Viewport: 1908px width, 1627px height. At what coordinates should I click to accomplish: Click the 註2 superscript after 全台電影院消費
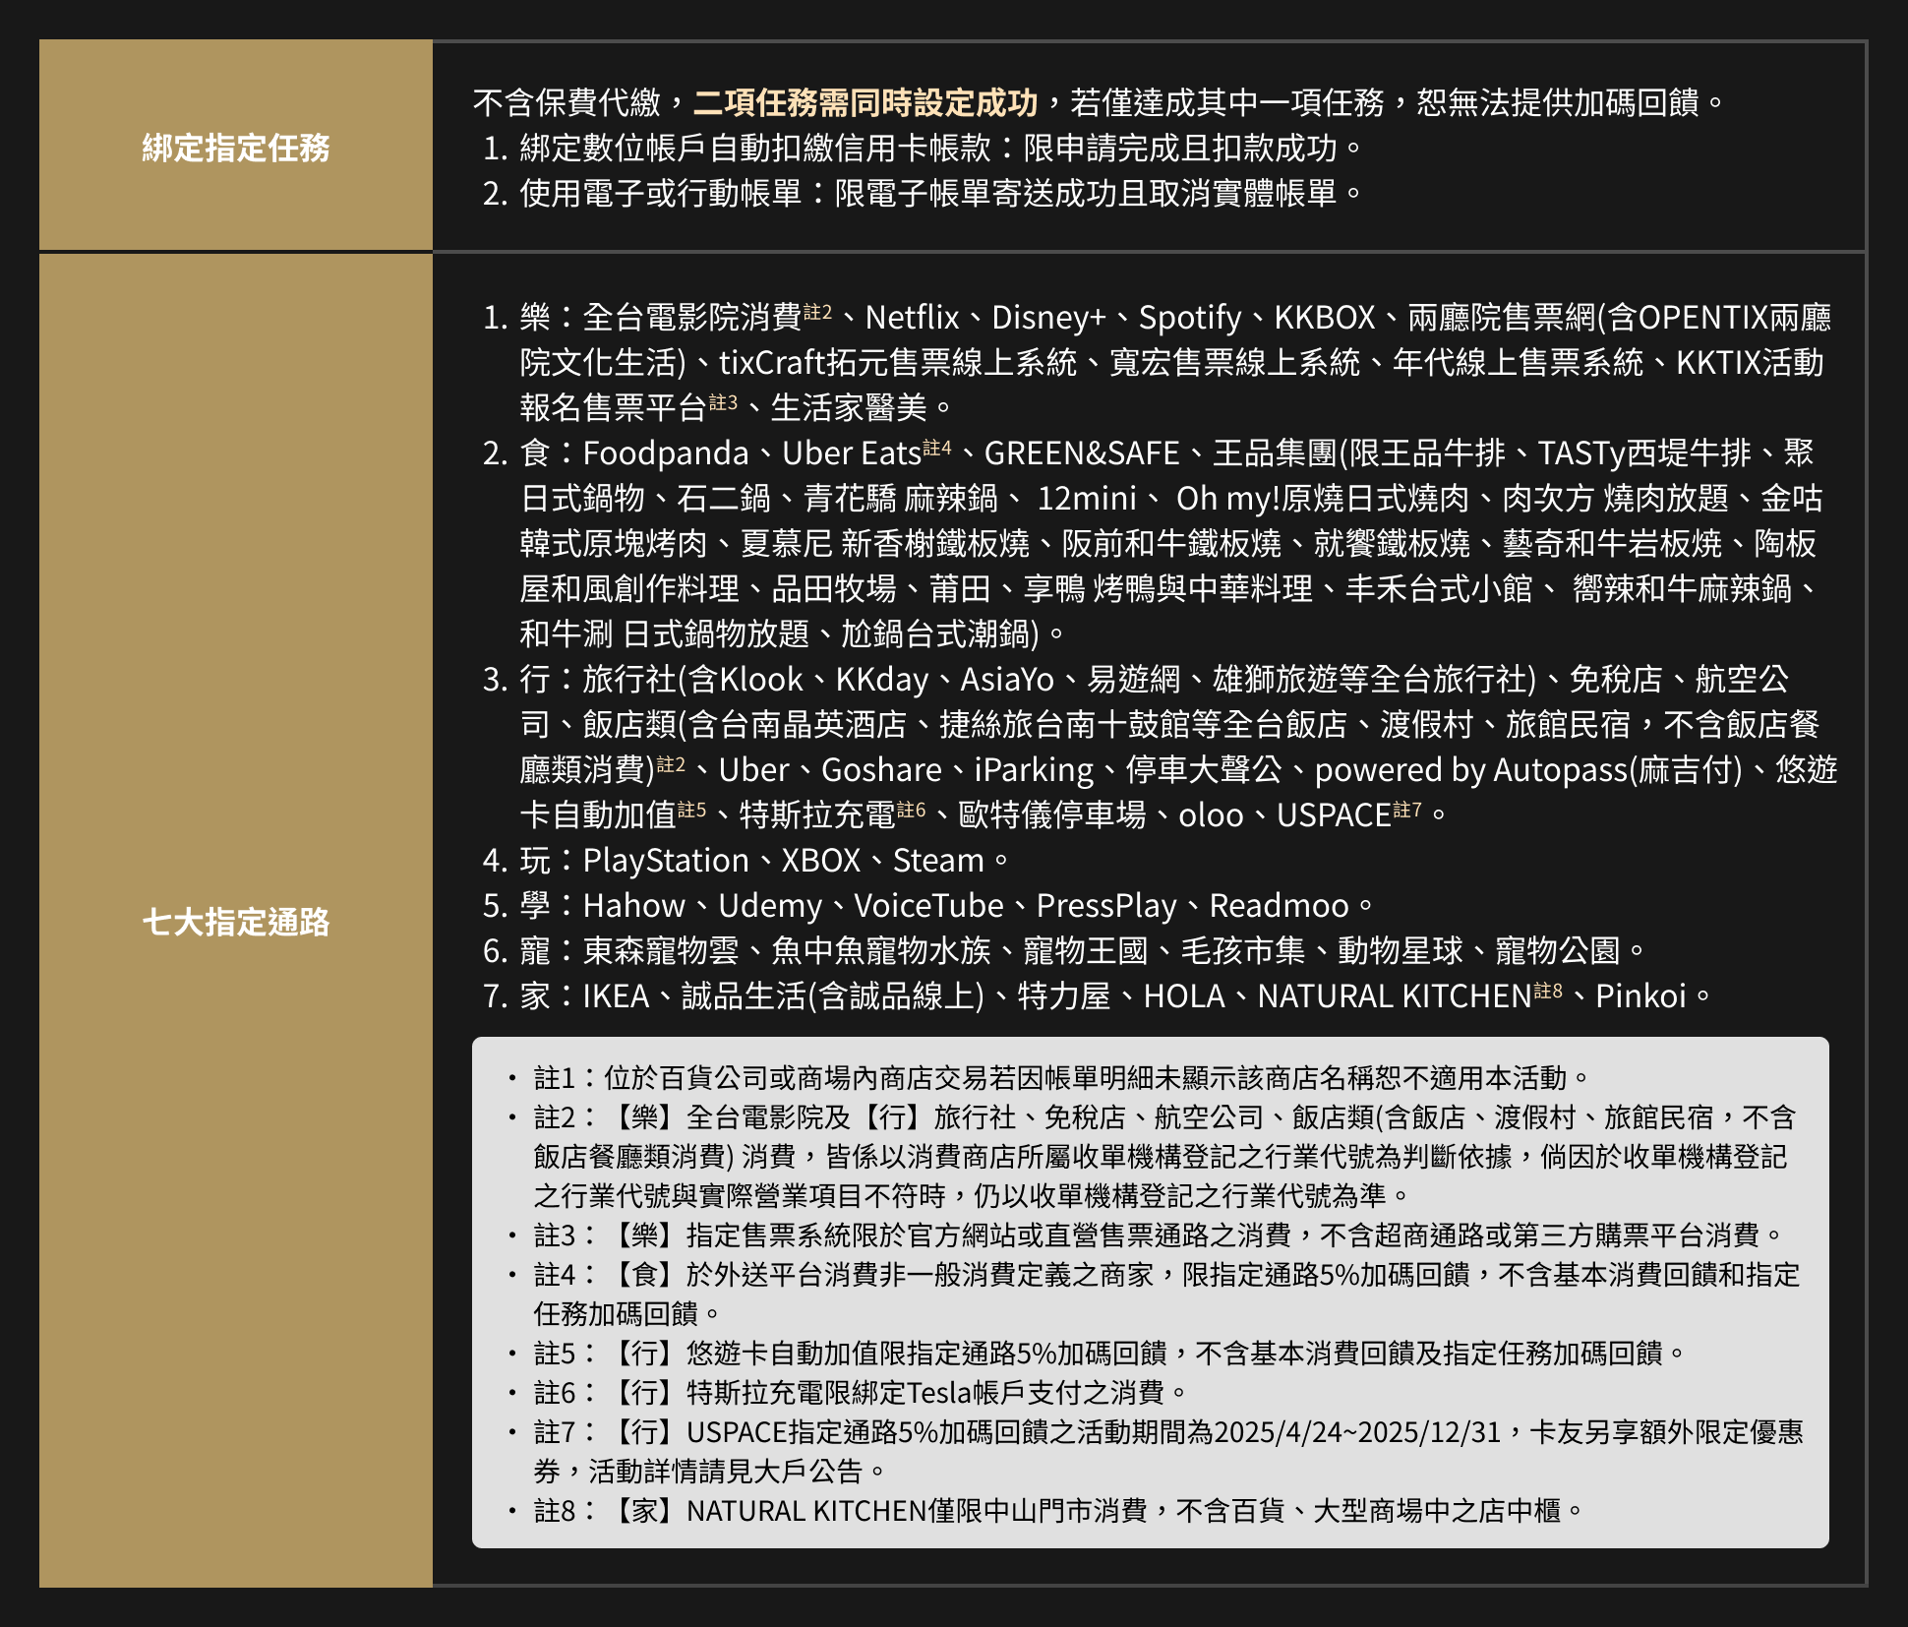817,312
